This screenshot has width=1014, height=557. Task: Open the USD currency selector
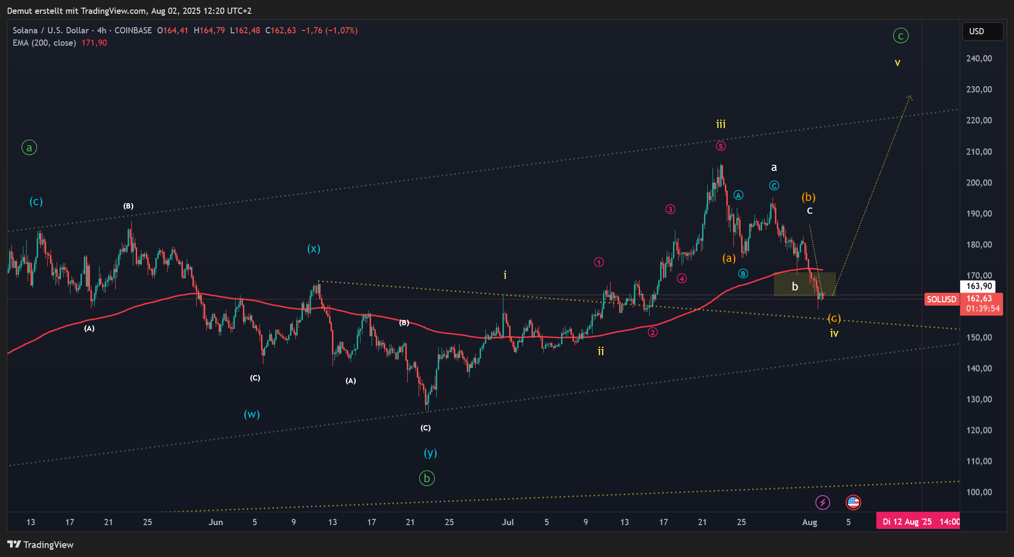coord(982,31)
